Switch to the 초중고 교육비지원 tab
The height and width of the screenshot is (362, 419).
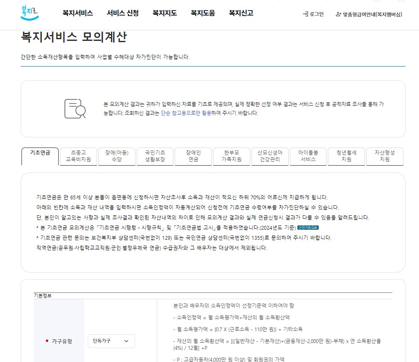coord(78,156)
